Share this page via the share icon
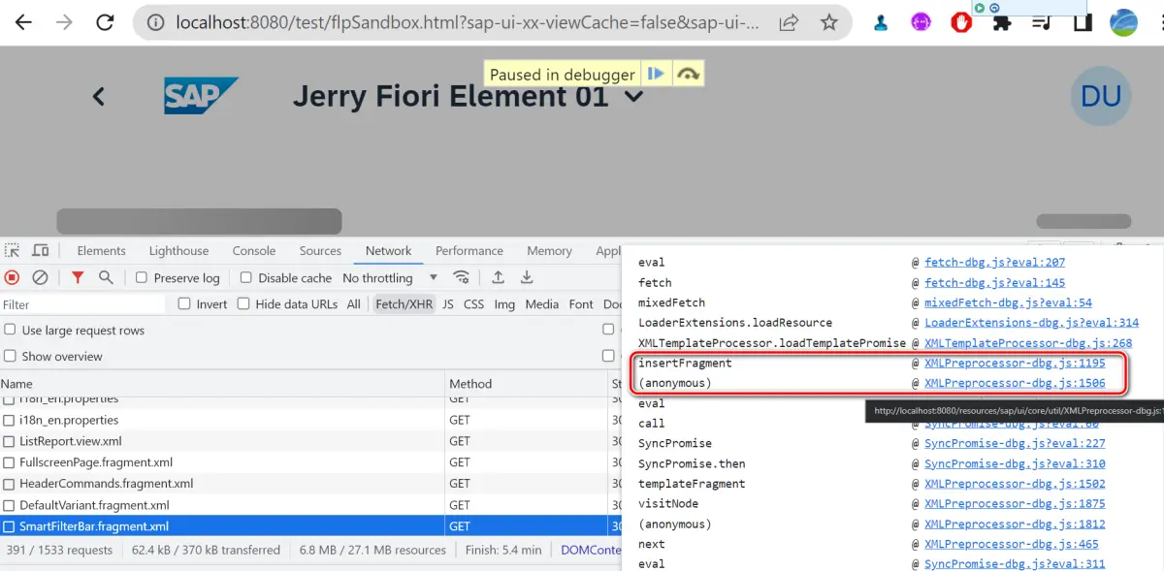This screenshot has width=1164, height=571. (790, 21)
